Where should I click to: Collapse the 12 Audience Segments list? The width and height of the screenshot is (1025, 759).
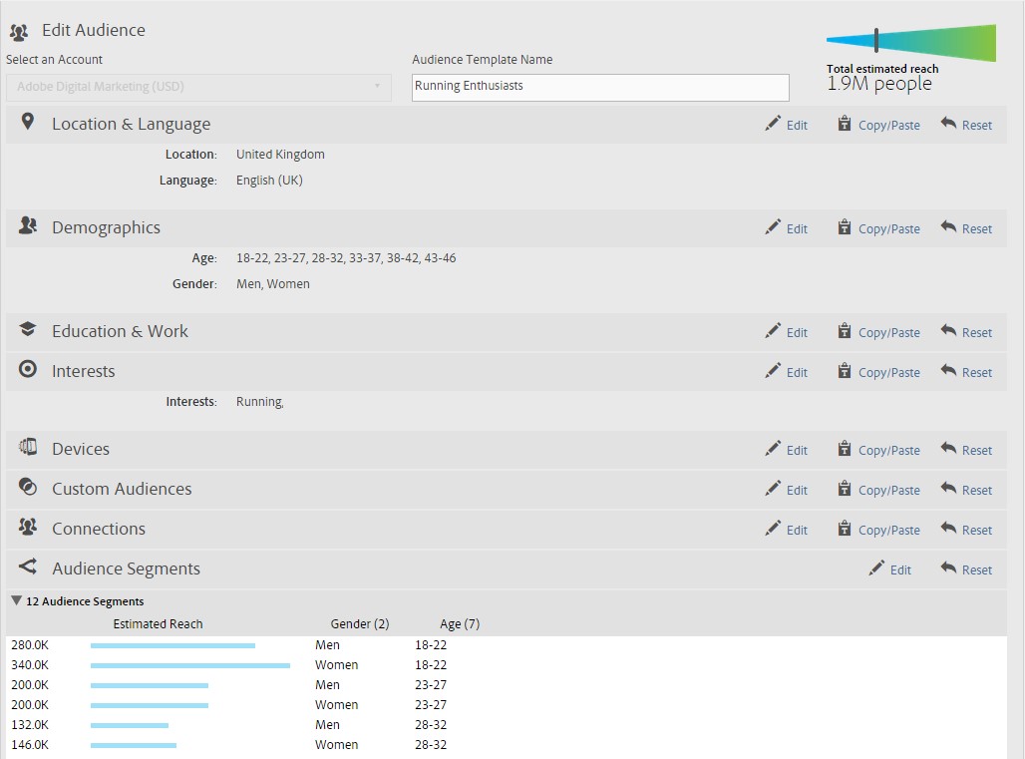[17, 601]
